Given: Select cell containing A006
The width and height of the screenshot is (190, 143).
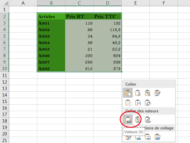Looking at the screenshot, I should coord(51,55).
